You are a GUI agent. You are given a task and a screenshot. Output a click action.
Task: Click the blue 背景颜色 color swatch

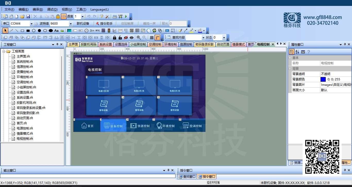[x=323, y=79]
